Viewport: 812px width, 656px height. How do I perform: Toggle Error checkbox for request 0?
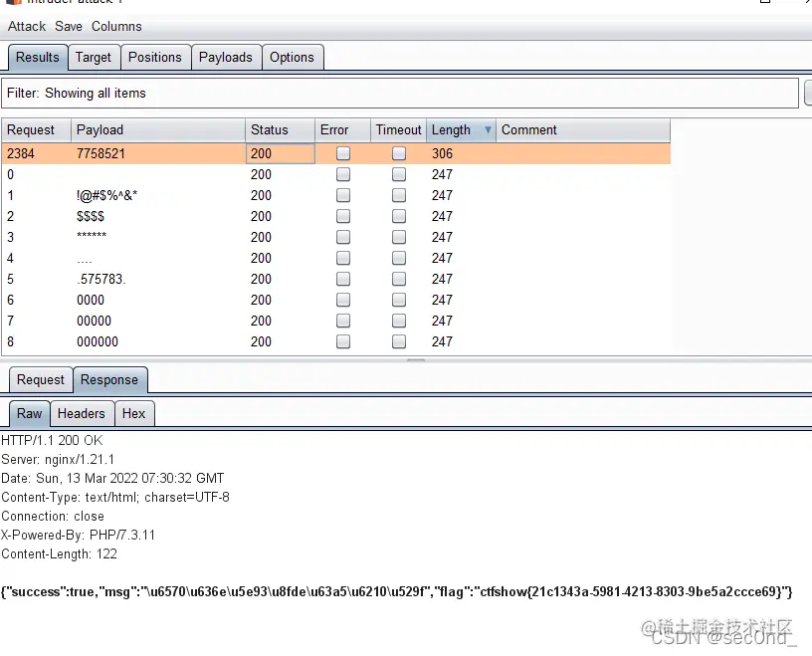pos(343,174)
